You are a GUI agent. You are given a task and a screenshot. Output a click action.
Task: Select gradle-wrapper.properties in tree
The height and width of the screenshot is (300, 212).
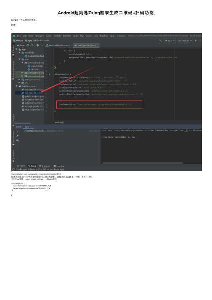(33, 96)
